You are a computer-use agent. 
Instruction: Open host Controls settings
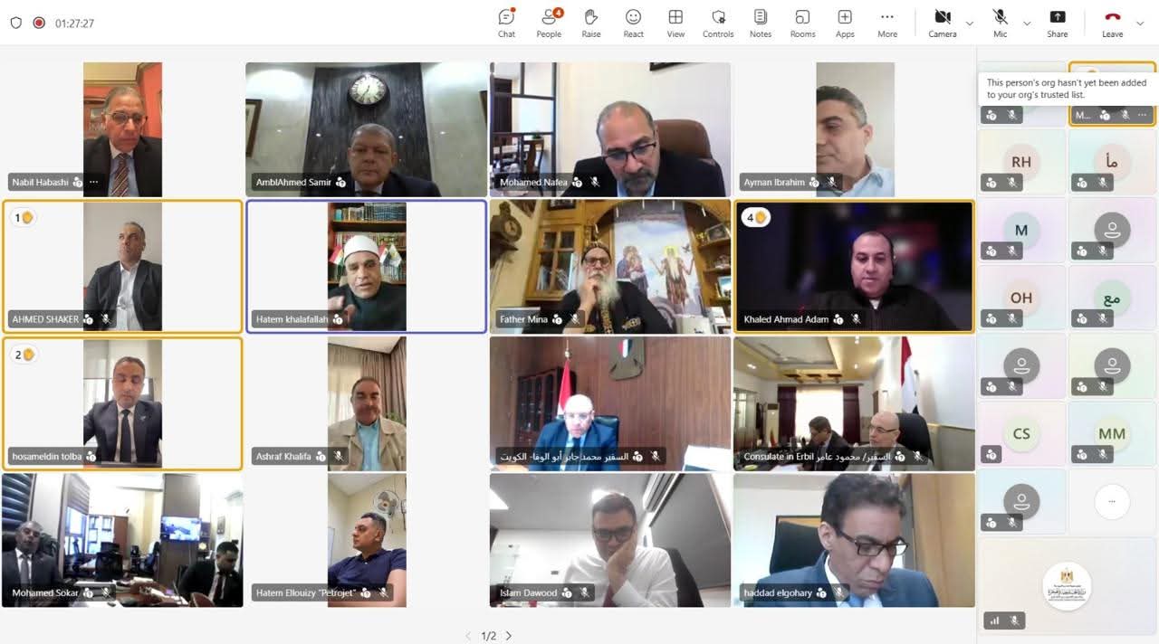tap(718, 23)
